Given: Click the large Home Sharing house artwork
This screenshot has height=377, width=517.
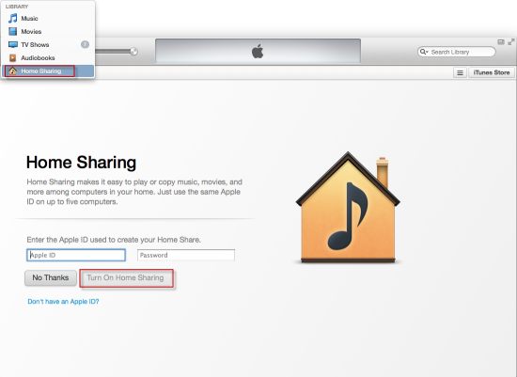Looking at the screenshot, I should pos(348,208).
